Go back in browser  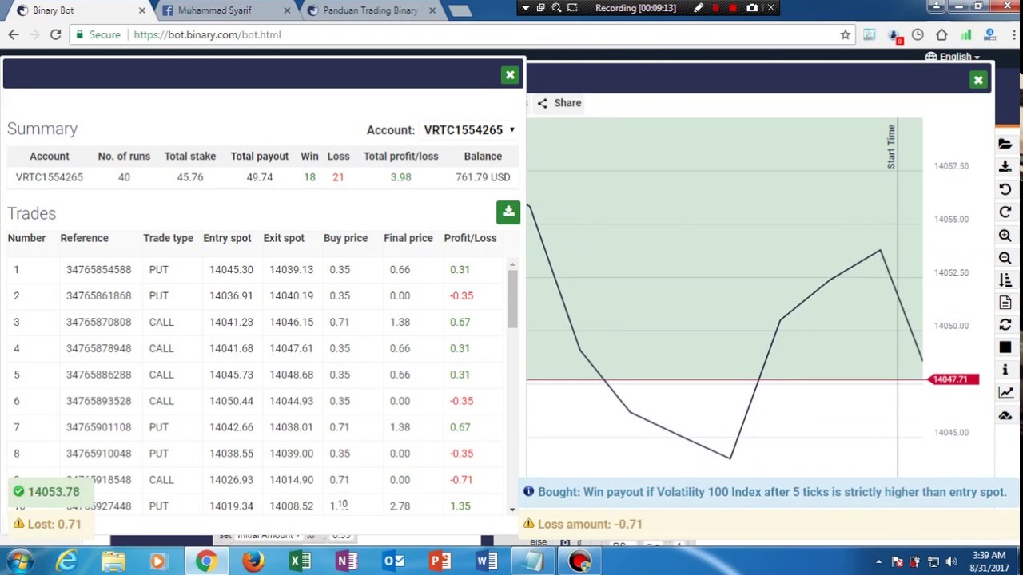[14, 34]
